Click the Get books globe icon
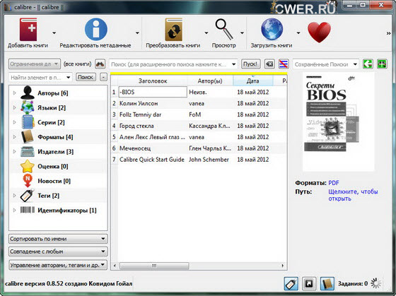The width and height of the screenshot is (396, 296). point(272,29)
